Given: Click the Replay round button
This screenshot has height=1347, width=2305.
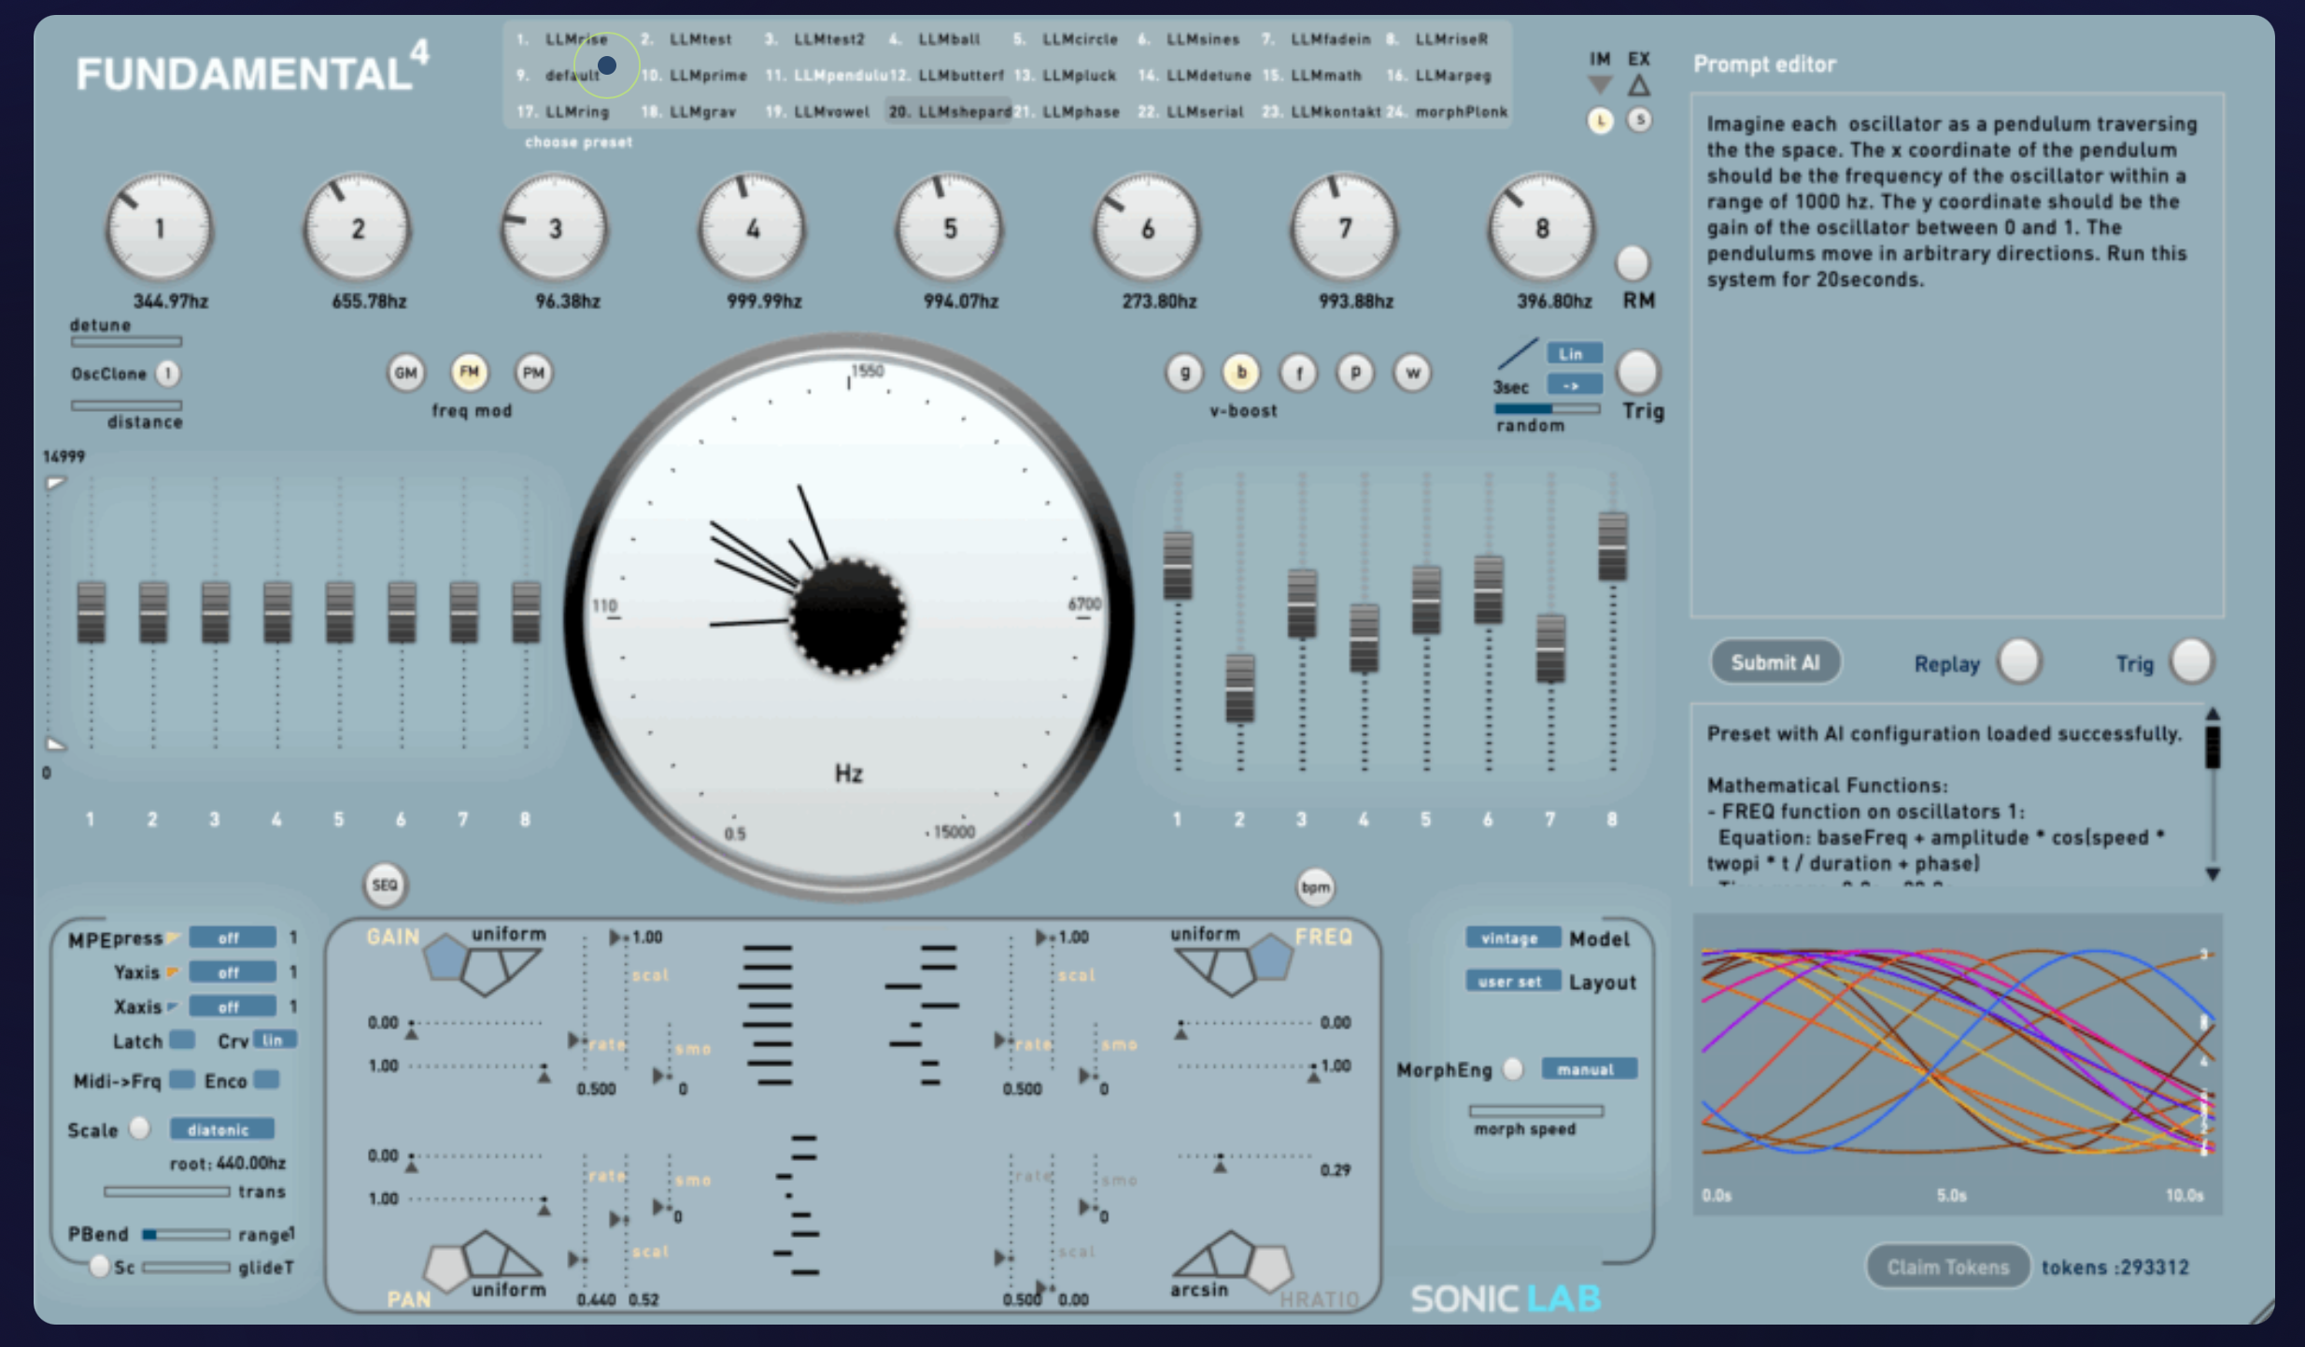Looking at the screenshot, I should coord(2019,662).
